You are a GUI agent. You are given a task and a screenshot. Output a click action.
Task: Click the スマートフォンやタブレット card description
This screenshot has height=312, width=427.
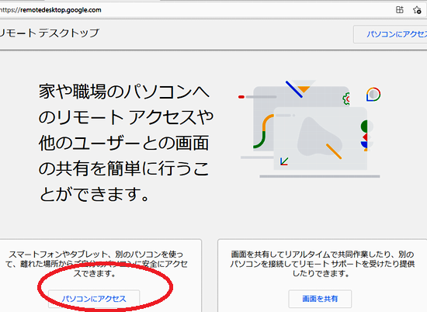[x=96, y=264]
